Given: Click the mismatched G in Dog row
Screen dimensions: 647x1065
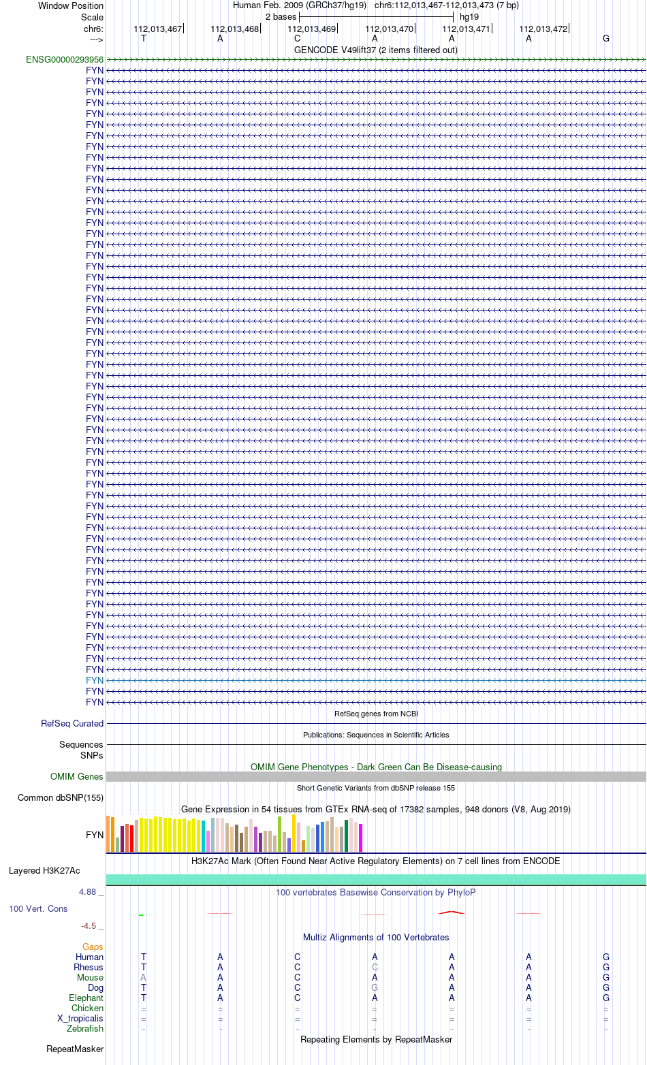Looking at the screenshot, I should [375, 988].
